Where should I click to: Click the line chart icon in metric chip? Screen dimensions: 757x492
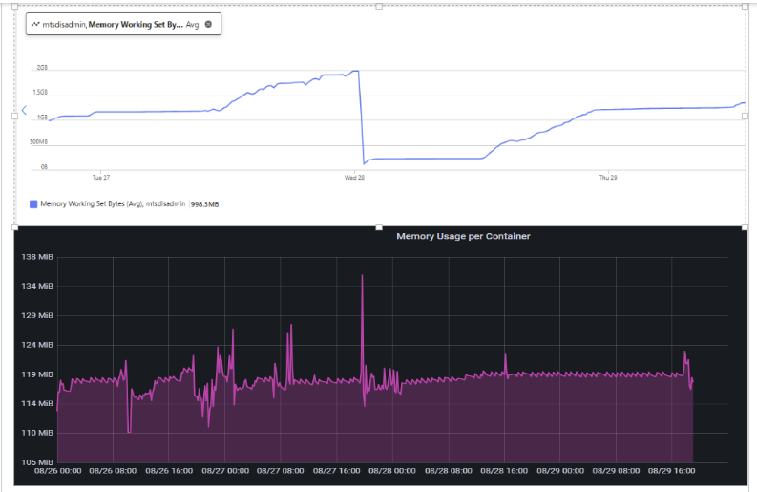[35, 24]
